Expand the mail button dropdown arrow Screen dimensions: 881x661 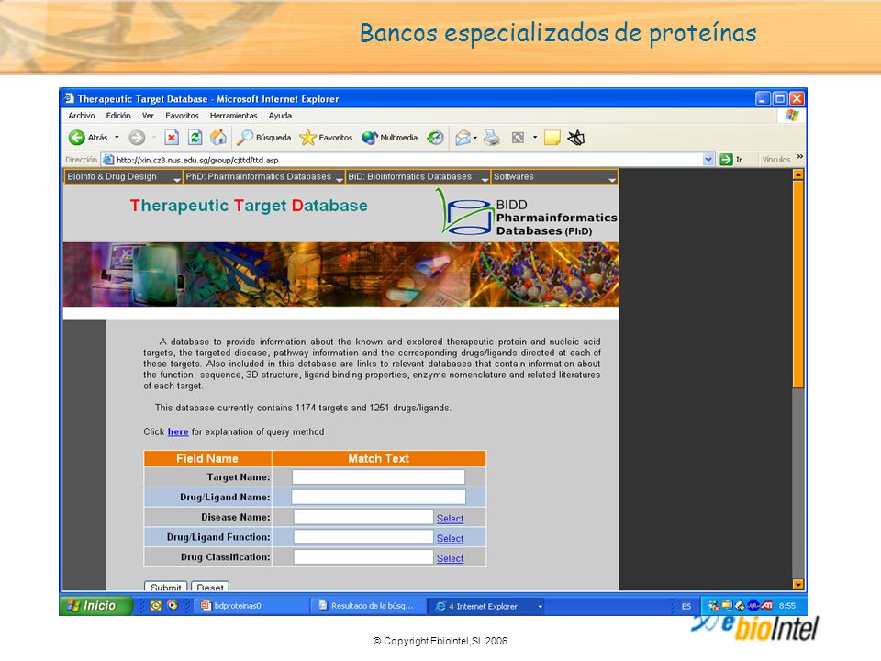(x=475, y=137)
